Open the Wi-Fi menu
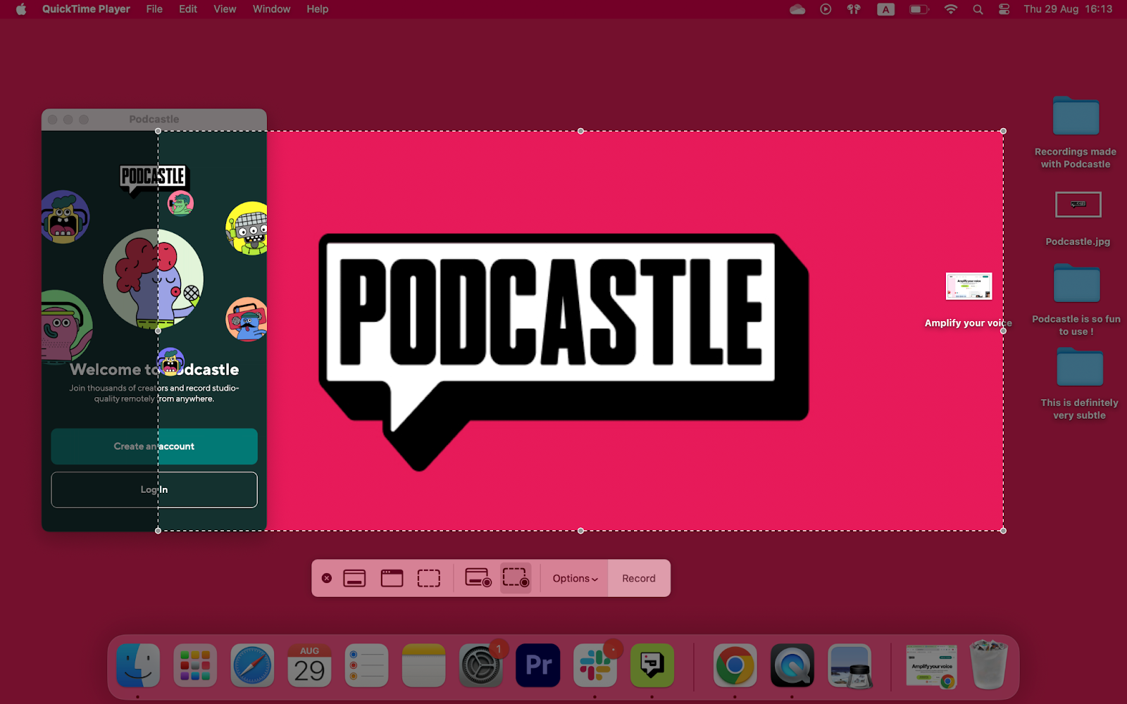The width and height of the screenshot is (1127, 704). [951, 9]
